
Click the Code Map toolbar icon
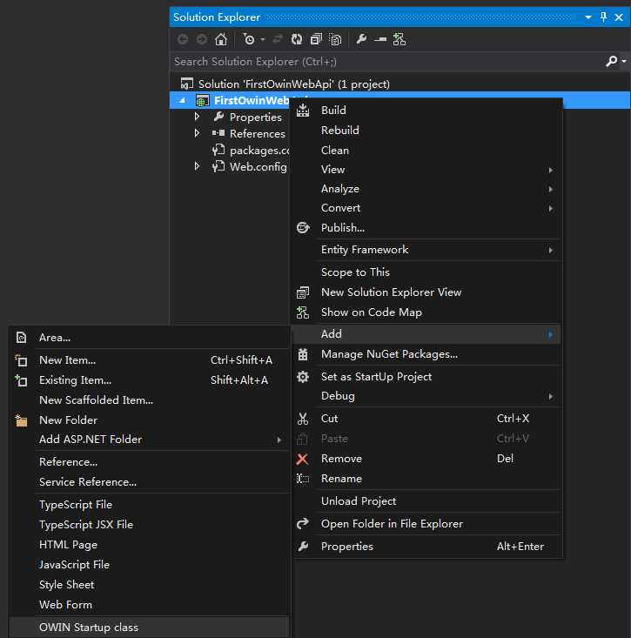(x=399, y=39)
